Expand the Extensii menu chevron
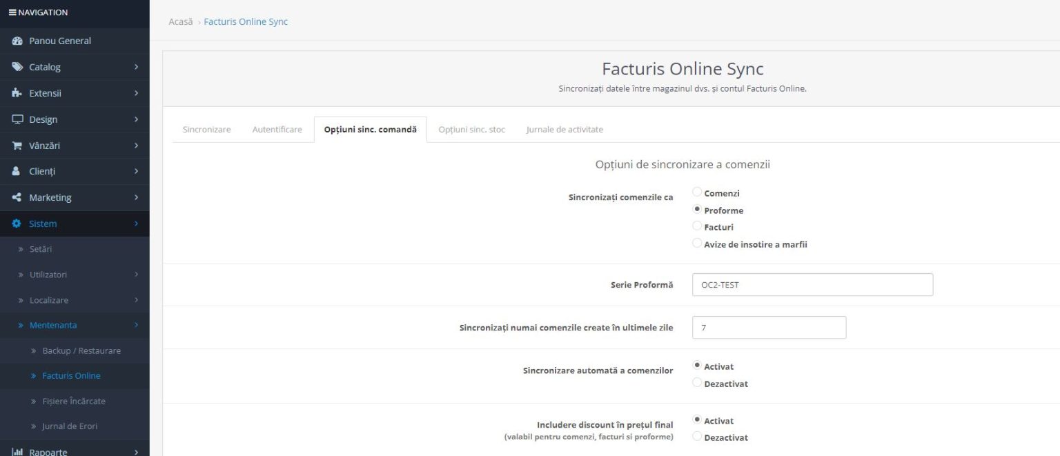 136,93
